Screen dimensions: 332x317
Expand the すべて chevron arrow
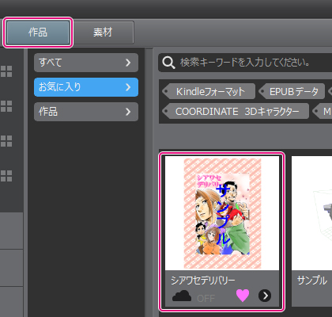tap(128, 63)
